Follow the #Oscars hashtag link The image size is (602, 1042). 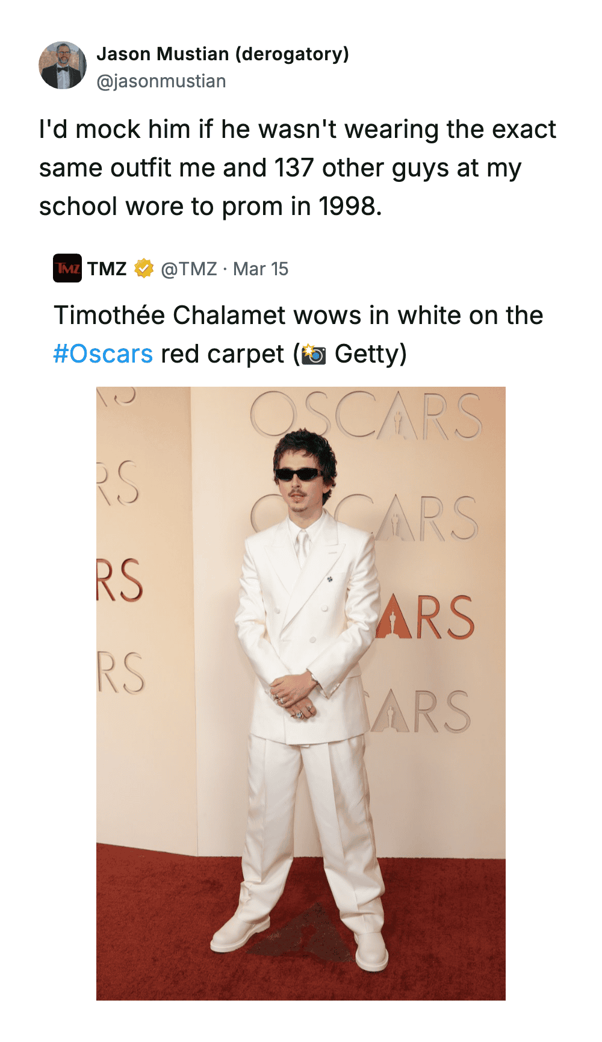coord(103,354)
